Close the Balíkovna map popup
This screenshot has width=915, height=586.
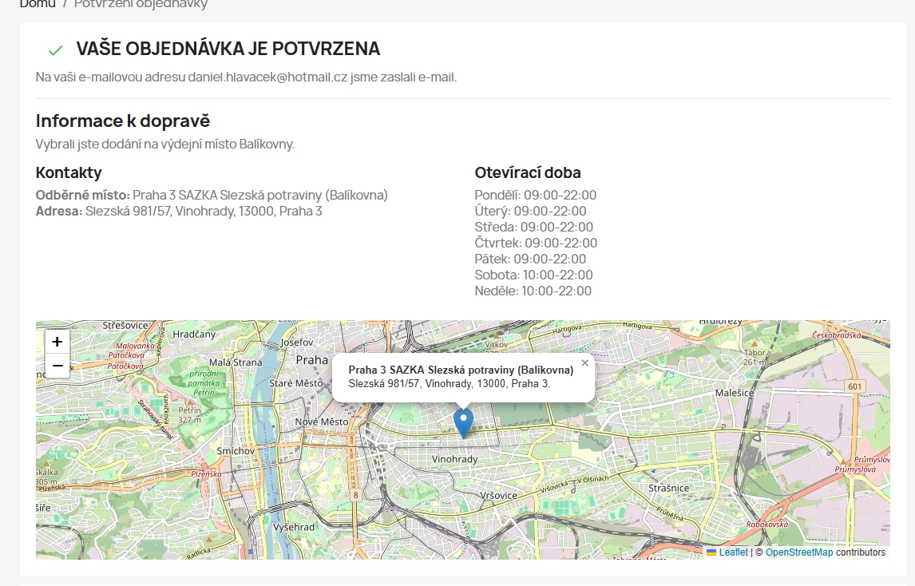(x=584, y=362)
